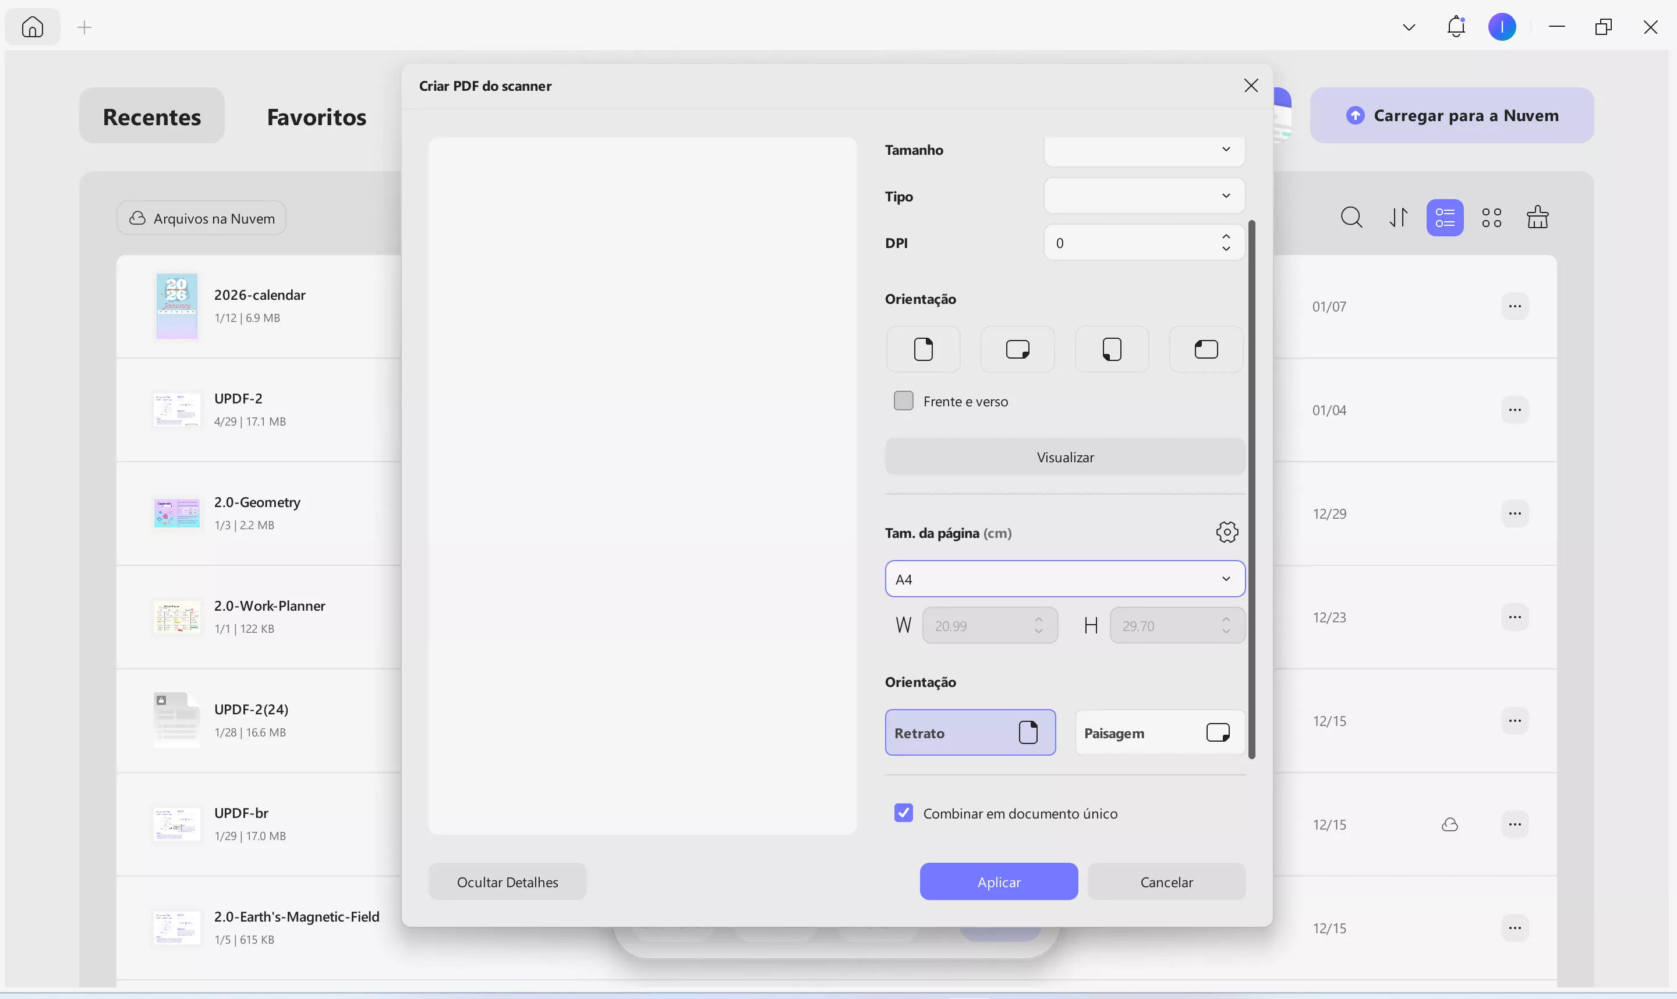This screenshot has height=999, width=1677.
Task: Open page size settings via gear icon
Action: coord(1227,532)
